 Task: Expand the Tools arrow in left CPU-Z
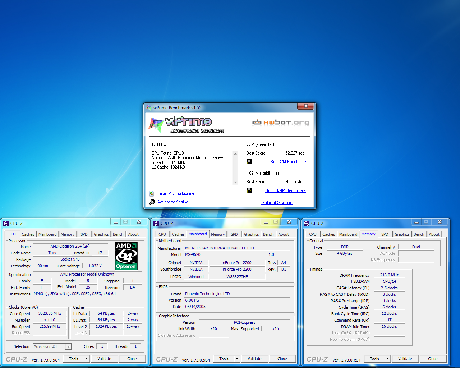click(87, 359)
